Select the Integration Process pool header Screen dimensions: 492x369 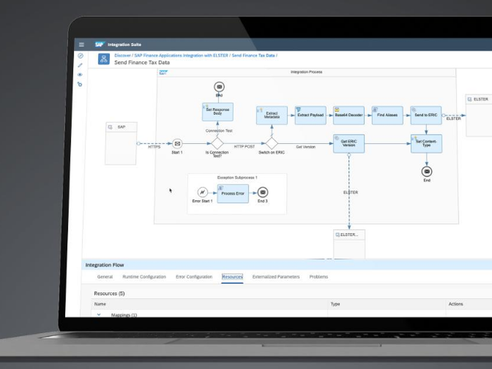click(306, 72)
